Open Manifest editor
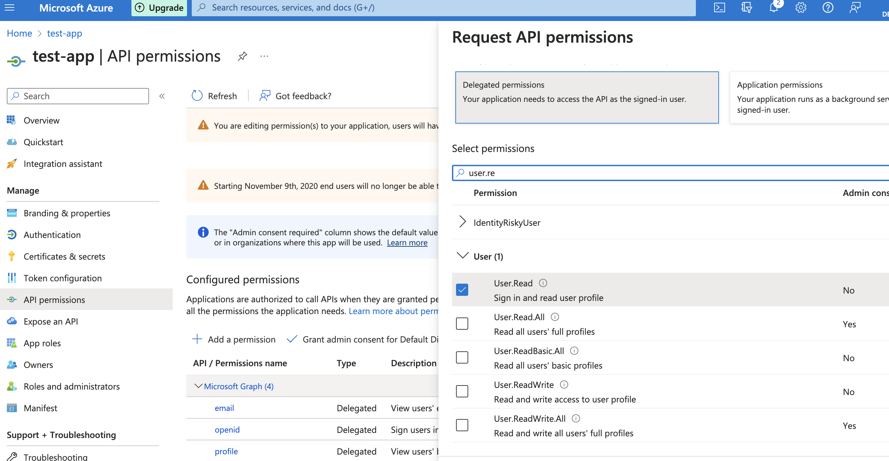 tap(40, 408)
